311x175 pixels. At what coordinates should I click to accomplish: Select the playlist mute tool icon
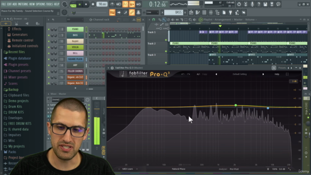pos(173,19)
